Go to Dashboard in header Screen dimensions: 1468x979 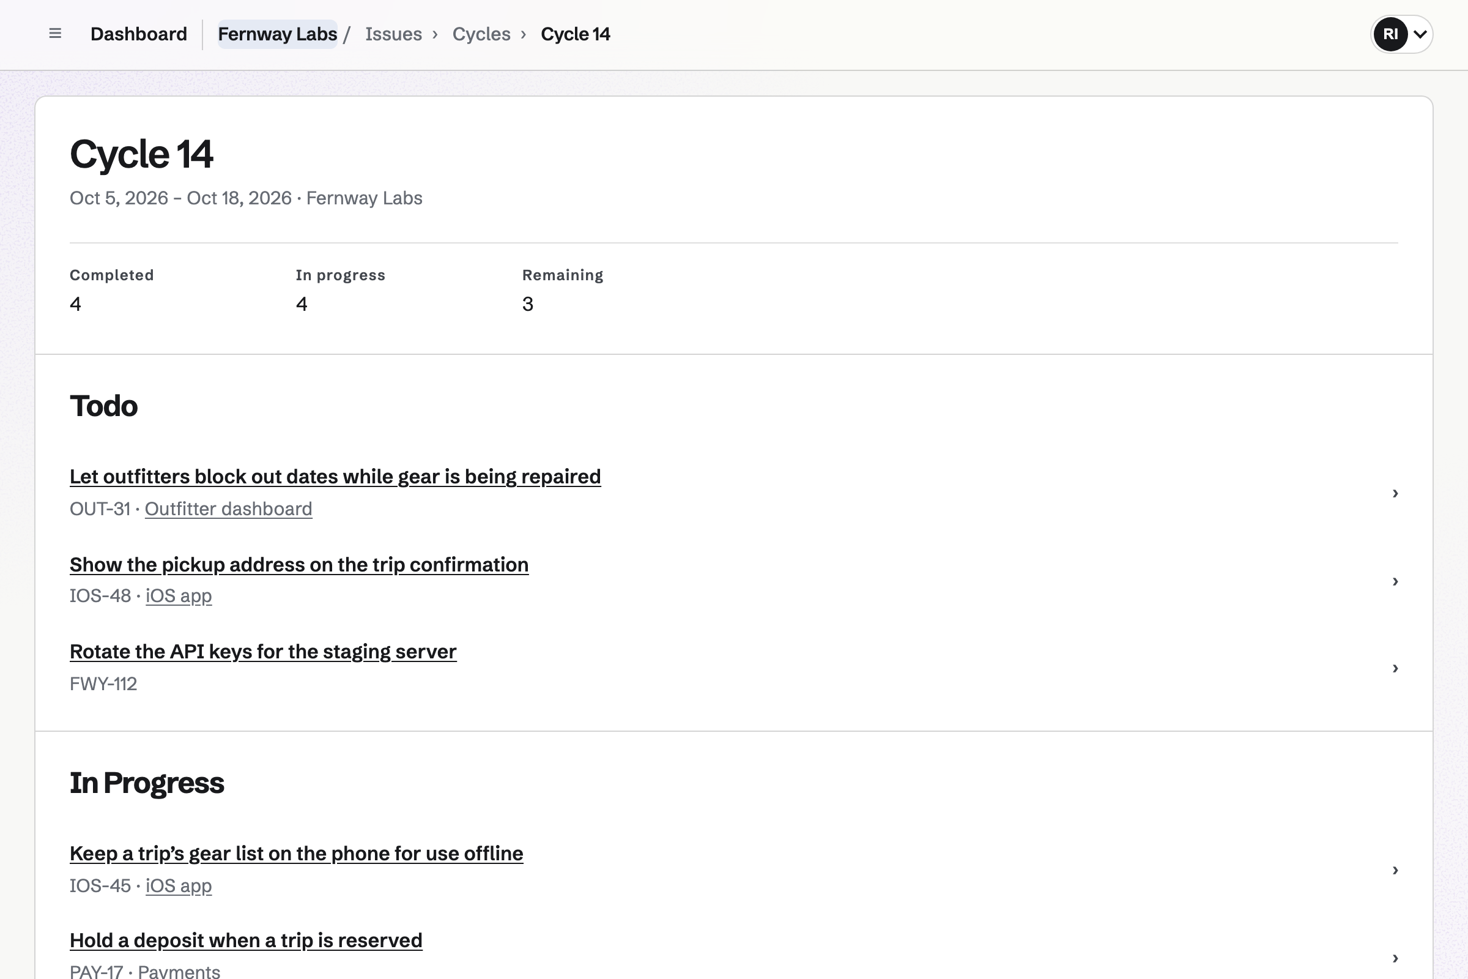coord(139,34)
